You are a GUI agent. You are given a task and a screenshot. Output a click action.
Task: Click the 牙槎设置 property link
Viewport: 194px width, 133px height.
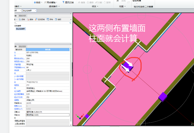pos(17,64)
